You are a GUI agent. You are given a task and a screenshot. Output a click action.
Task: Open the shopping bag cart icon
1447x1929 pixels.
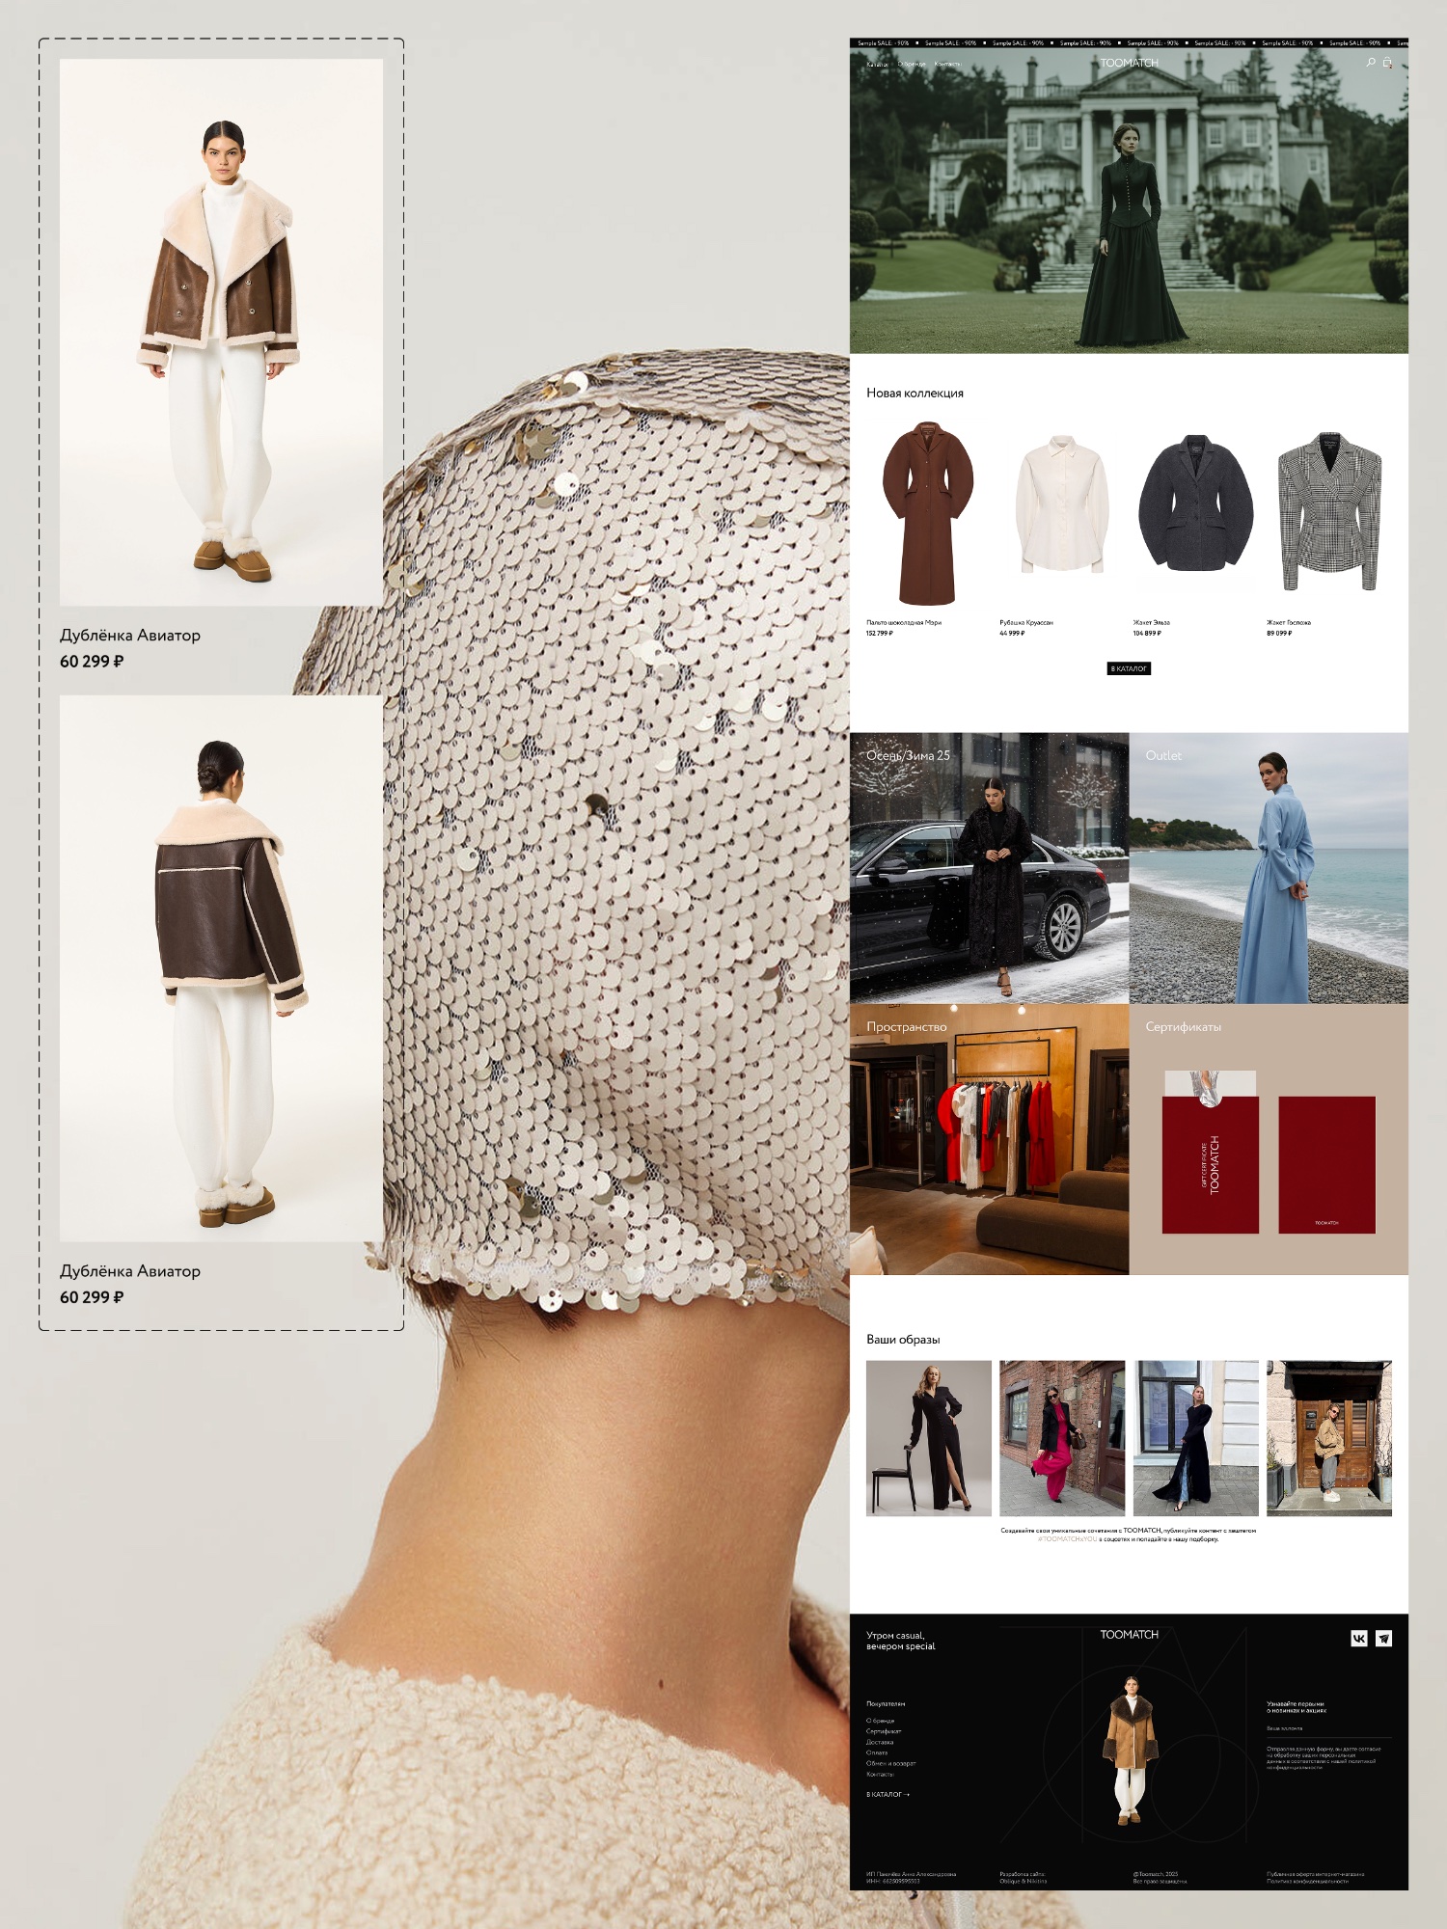(x=1387, y=63)
